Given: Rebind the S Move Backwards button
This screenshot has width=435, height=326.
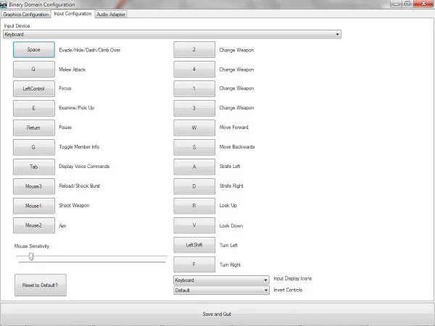Looking at the screenshot, I should pos(194,147).
